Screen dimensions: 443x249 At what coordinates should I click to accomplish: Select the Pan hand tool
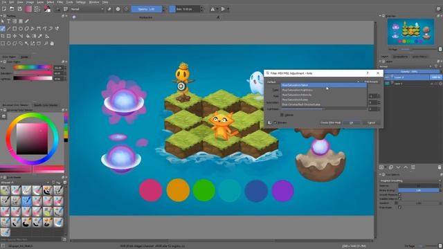tap(52, 44)
